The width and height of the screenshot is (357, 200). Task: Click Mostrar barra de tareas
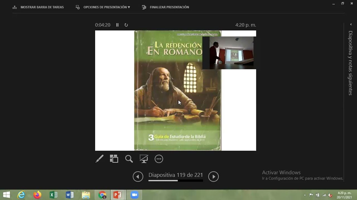tap(38, 7)
